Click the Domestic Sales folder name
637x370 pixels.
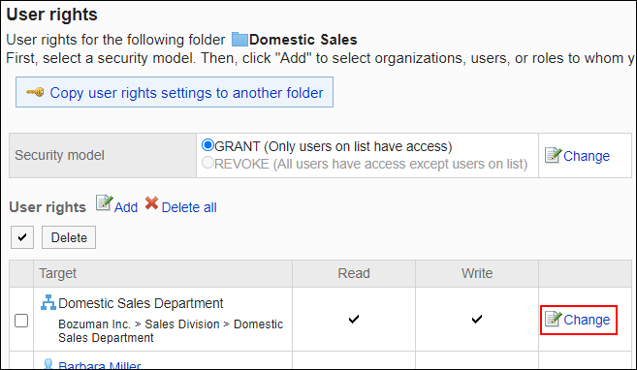(x=303, y=40)
